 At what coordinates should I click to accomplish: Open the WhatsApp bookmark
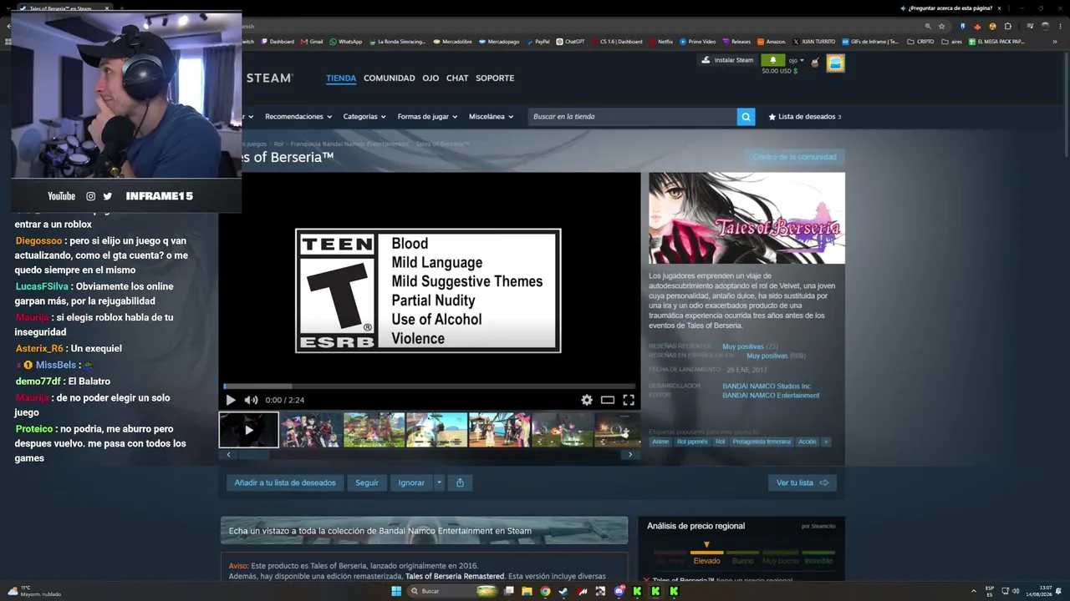tap(346, 42)
